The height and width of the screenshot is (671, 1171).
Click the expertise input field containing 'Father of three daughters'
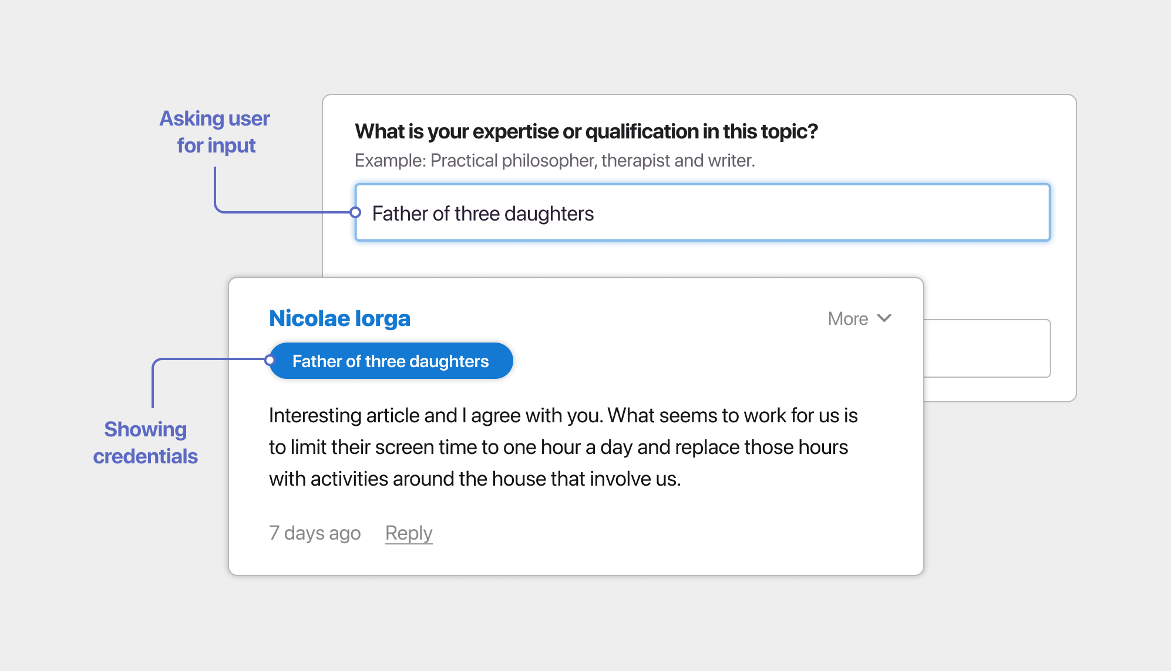[702, 212]
